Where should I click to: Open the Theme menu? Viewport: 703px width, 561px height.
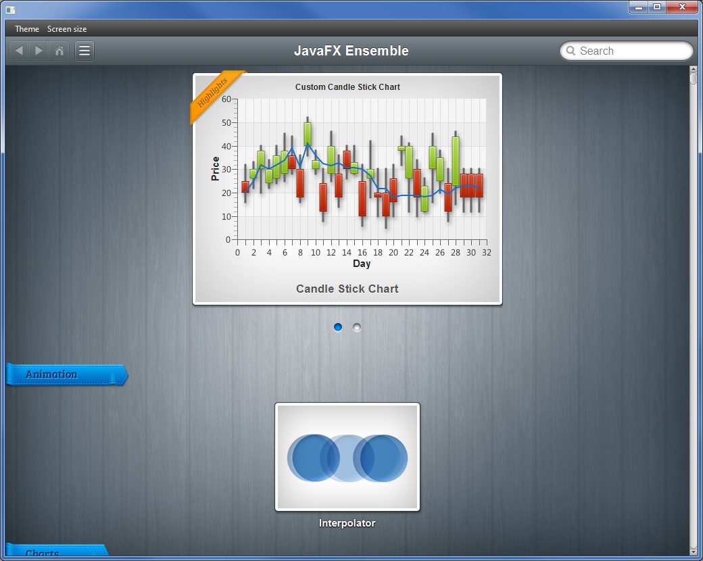click(x=27, y=29)
